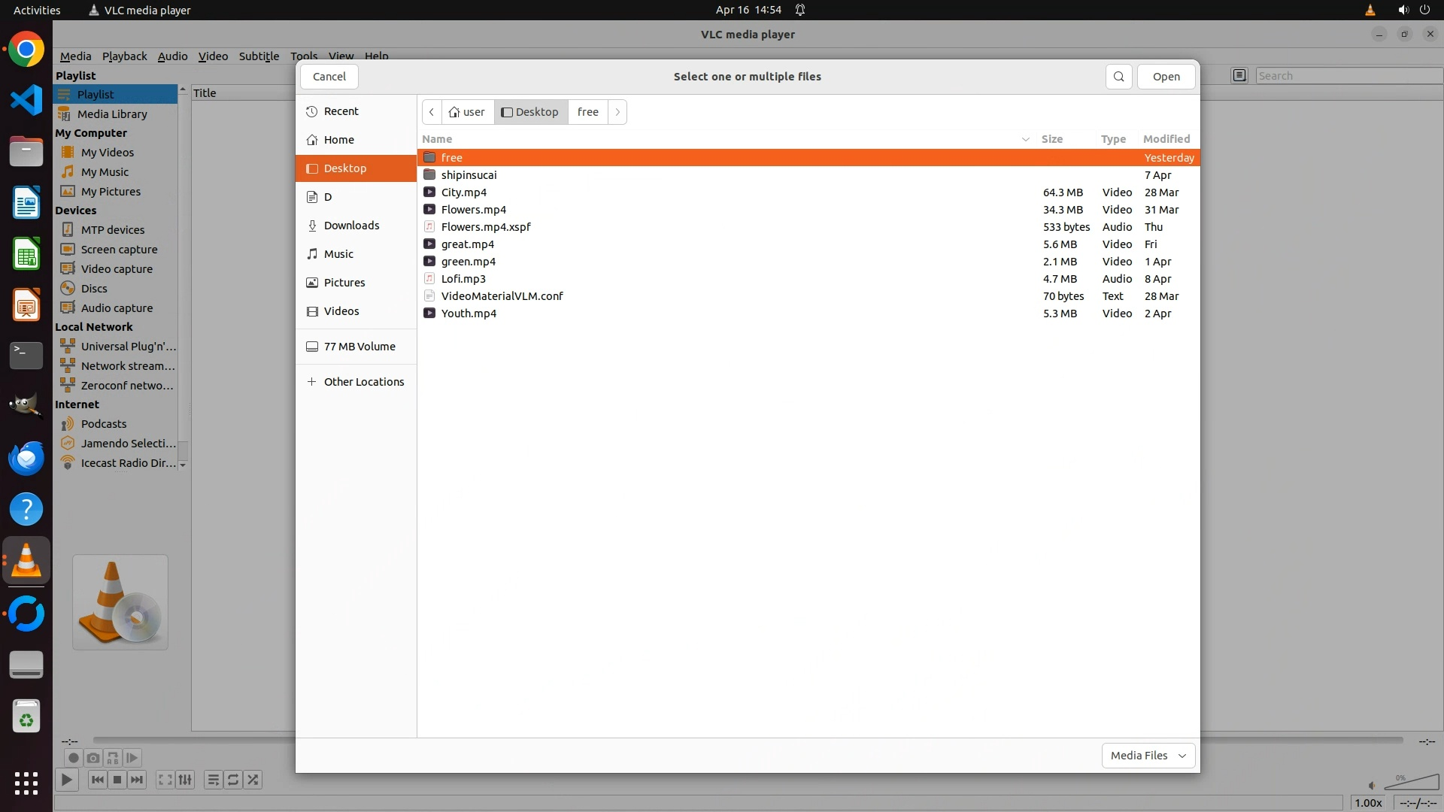Click the fullscreen toggle icon

tap(165, 780)
